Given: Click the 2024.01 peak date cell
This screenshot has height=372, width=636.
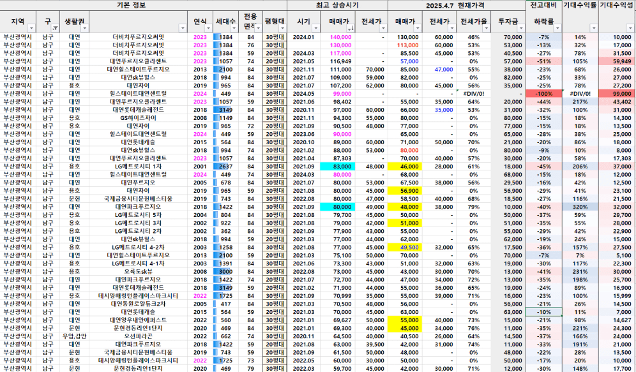Looking at the screenshot, I should tap(303, 37).
